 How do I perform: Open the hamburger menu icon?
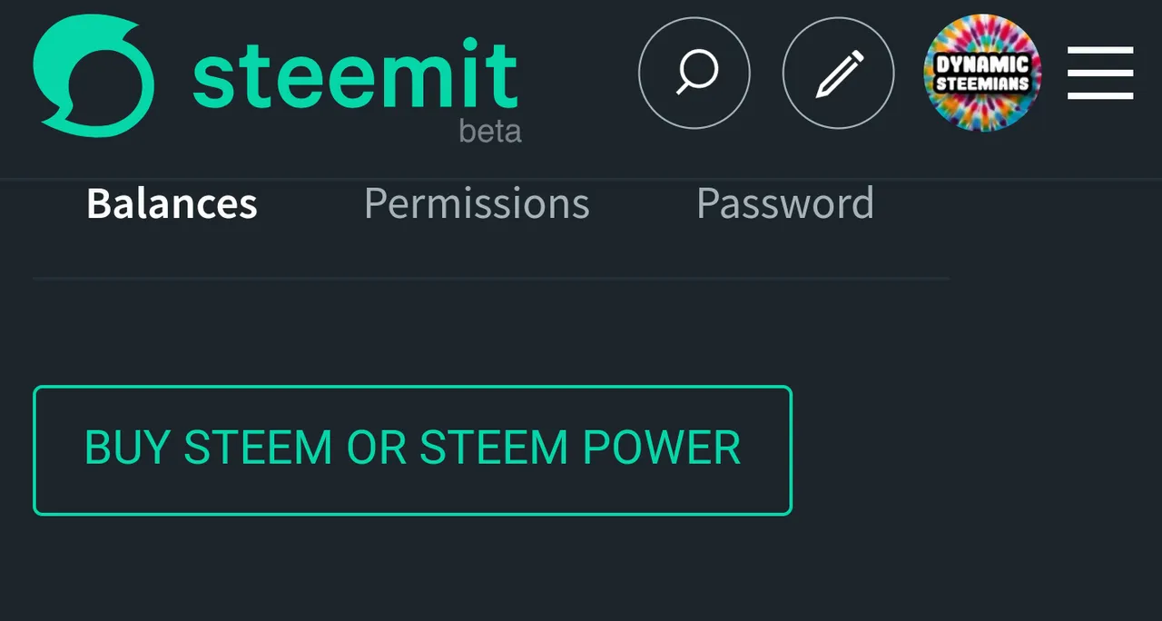(x=1100, y=73)
